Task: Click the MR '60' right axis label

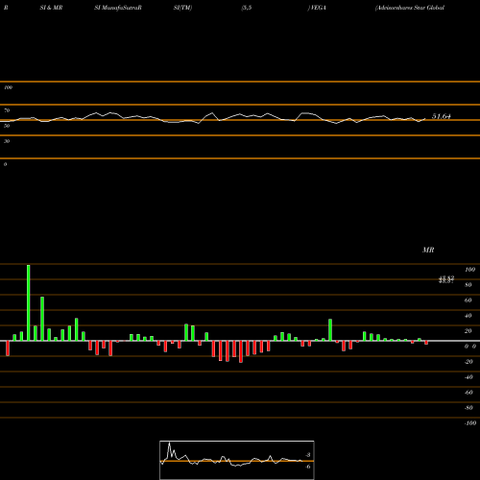Action: pyautogui.click(x=468, y=300)
